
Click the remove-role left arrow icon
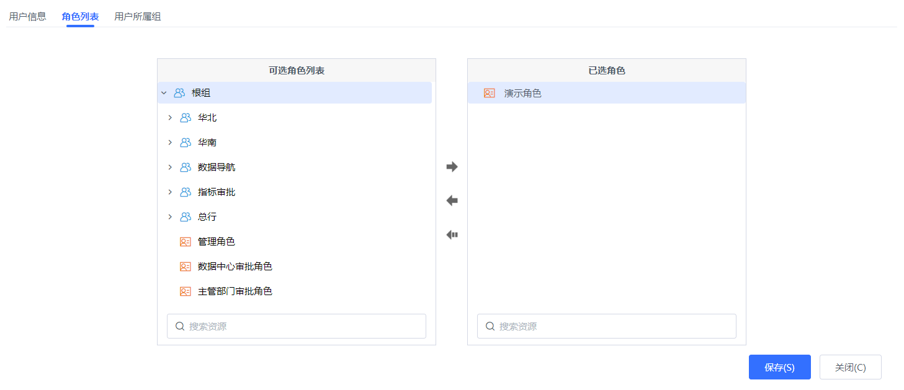(x=452, y=201)
